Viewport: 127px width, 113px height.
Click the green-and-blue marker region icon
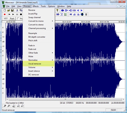[x=82, y=14]
